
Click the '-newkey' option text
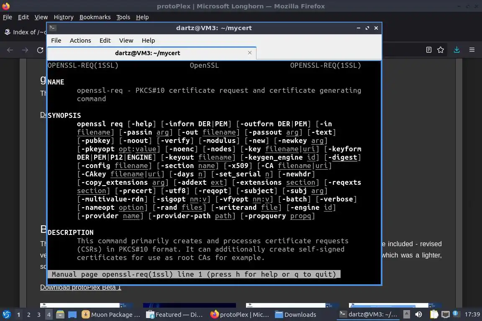(x=292, y=141)
